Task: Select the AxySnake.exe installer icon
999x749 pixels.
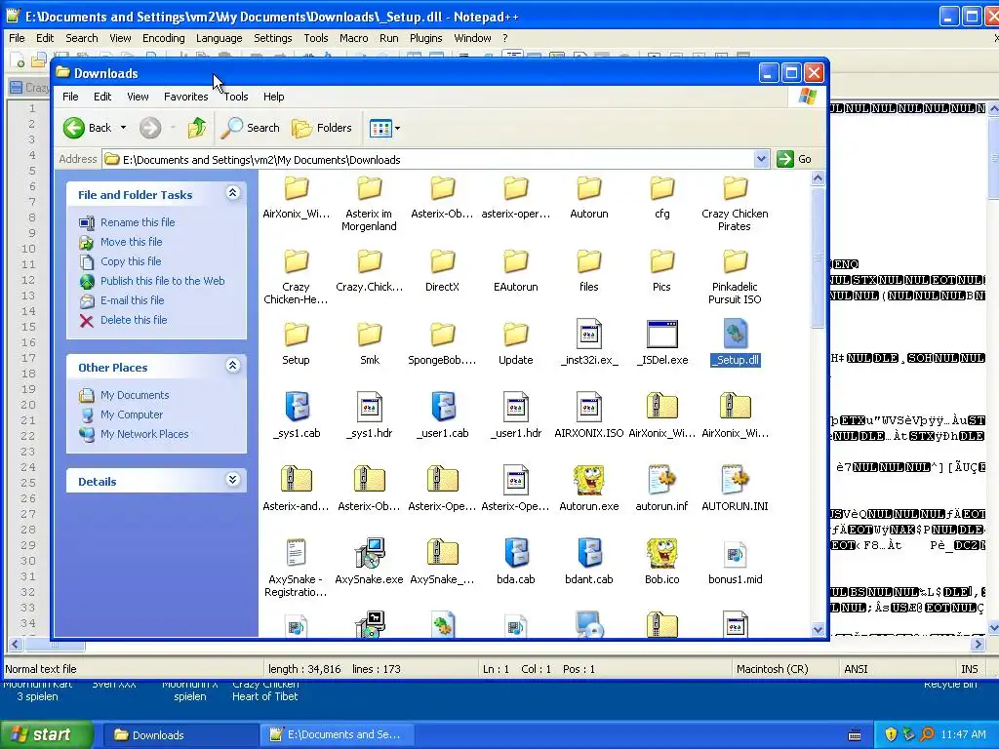Action: click(x=370, y=554)
